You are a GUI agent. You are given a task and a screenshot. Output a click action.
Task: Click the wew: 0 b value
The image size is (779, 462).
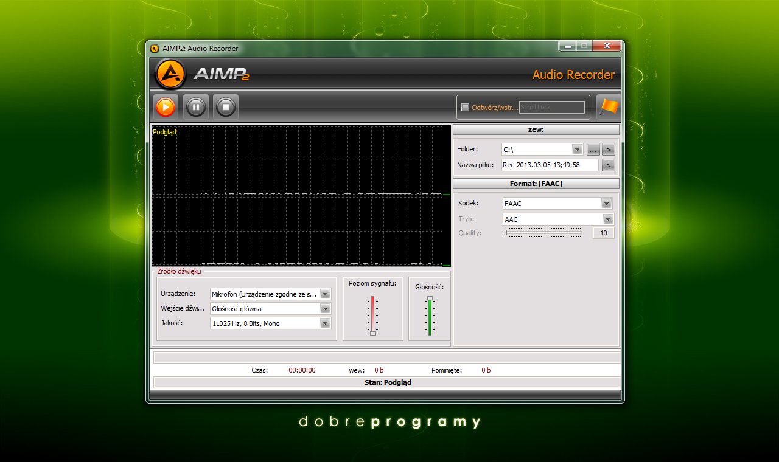point(379,370)
